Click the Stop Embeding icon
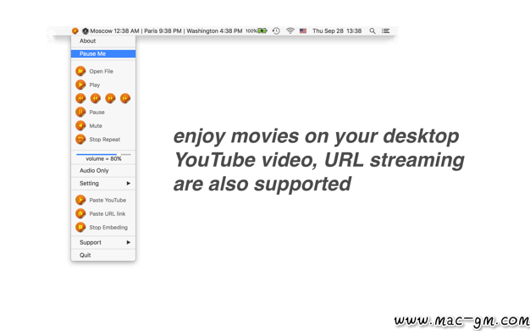The height and width of the screenshot is (331, 530). (80, 227)
